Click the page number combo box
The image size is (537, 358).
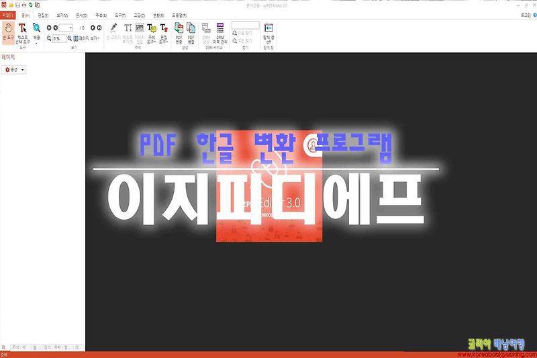pos(66,28)
